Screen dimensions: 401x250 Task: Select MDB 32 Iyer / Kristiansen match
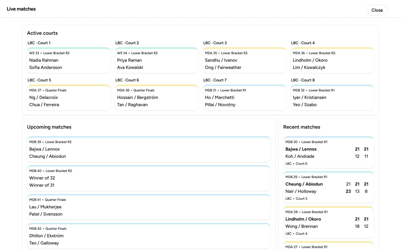[332, 97]
